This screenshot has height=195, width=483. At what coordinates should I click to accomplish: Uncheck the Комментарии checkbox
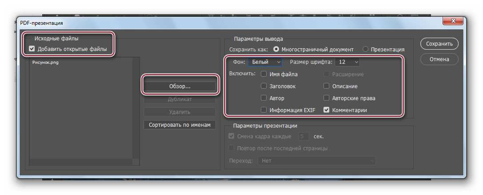click(x=327, y=110)
